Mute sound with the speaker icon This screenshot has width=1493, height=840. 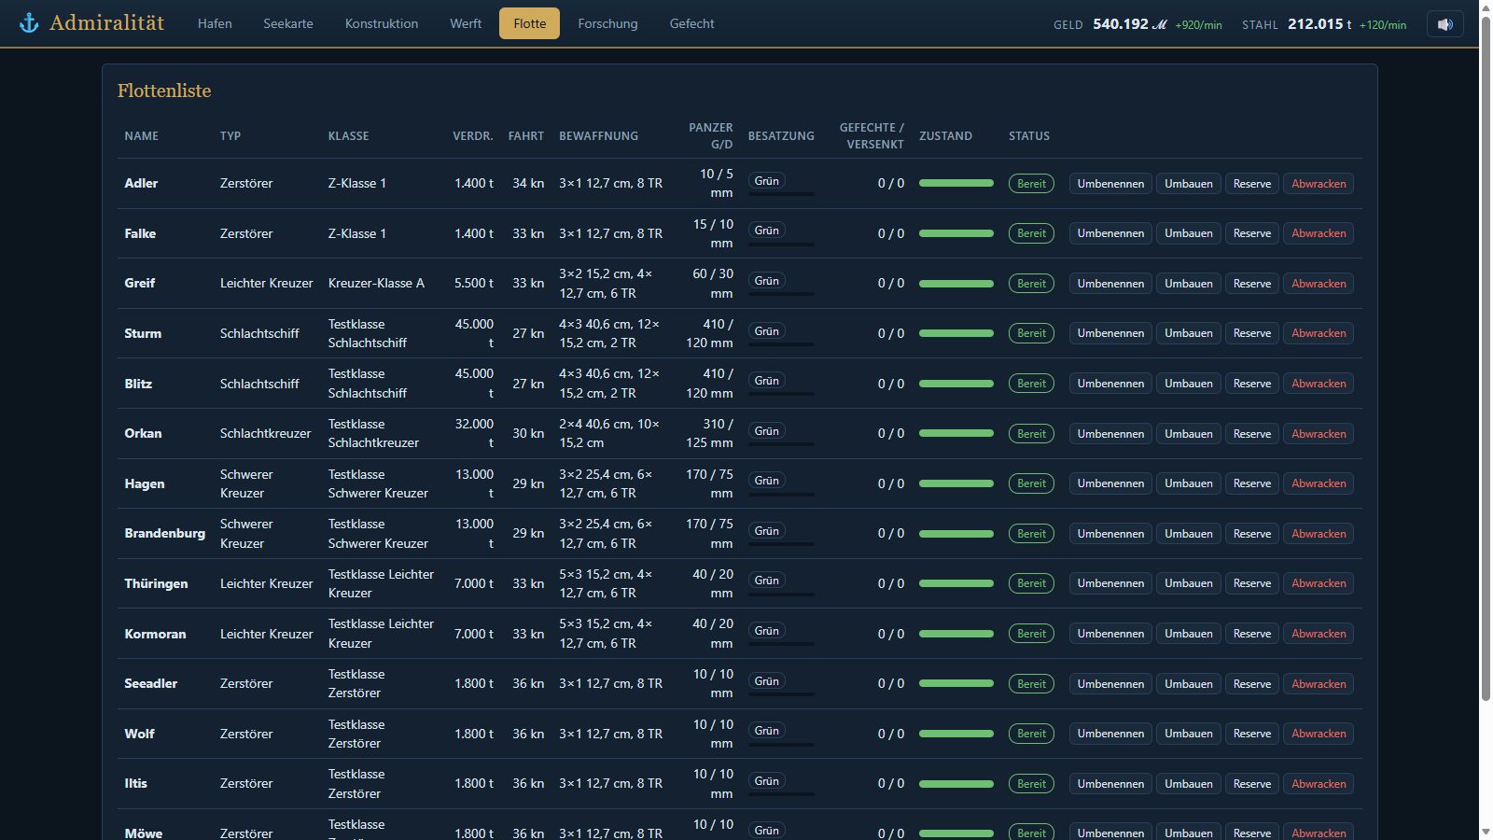coord(1444,24)
